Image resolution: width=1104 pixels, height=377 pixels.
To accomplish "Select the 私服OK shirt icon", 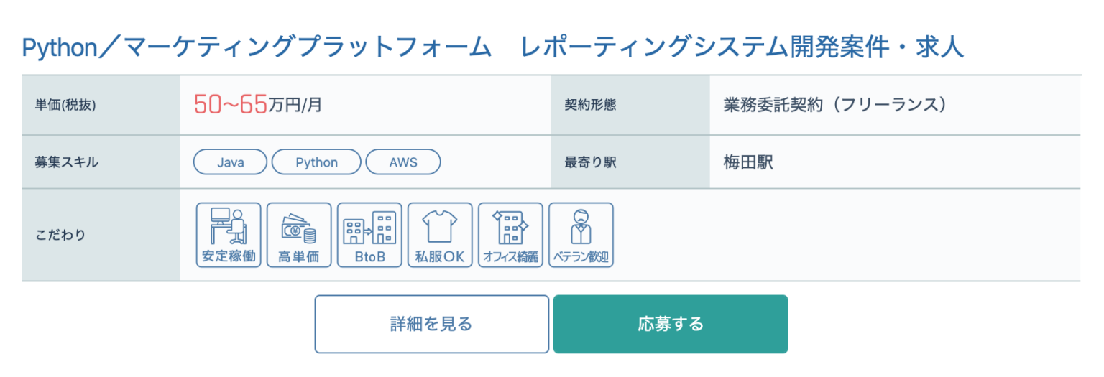I will [440, 235].
